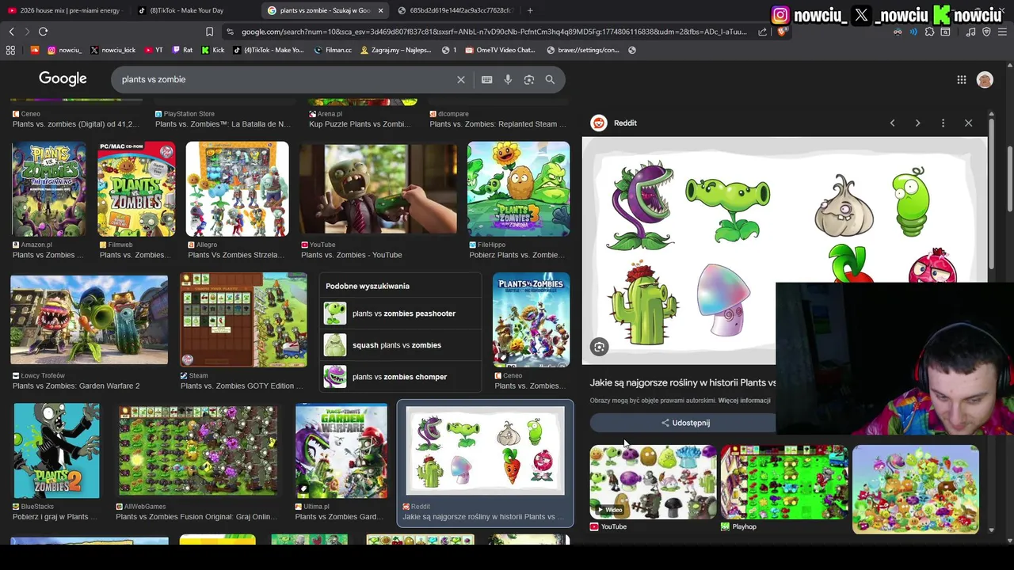Reload the page with the refresh icon
This screenshot has width=1014, height=570.
click(x=43, y=32)
